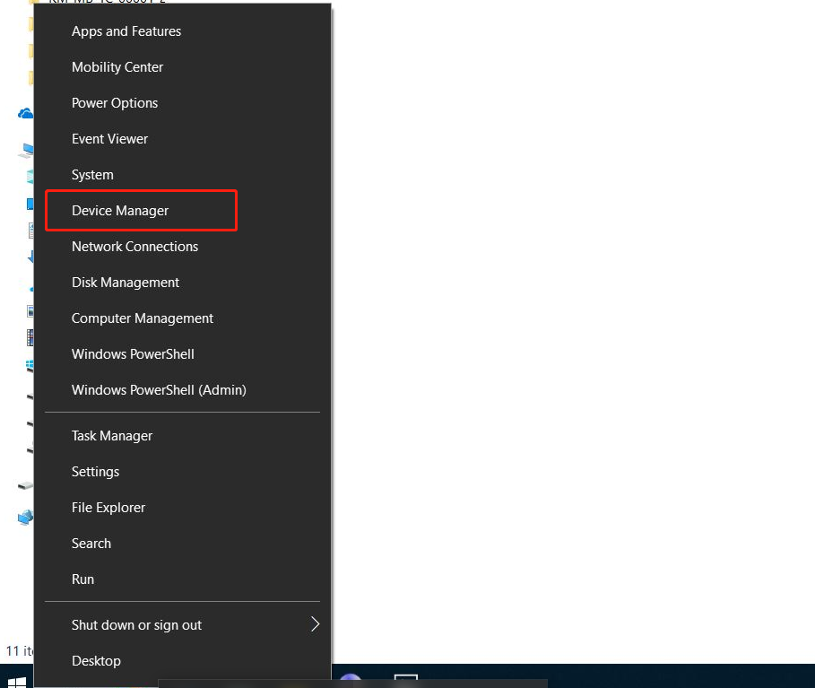Open Task Manager
Image resolution: width=815 pixels, height=688 pixels.
pos(112,436)
